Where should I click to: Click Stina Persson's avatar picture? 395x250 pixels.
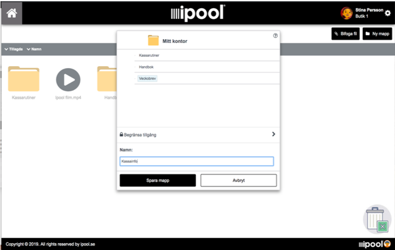point(346,13)
